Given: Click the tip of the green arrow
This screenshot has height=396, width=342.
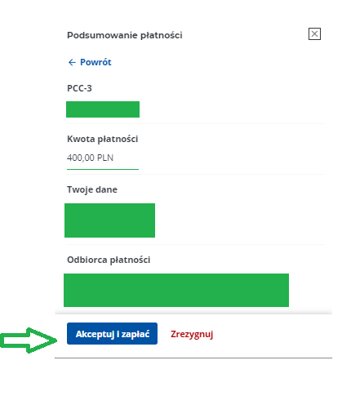Looking at the screenshot, I should [x=56, y=340].
